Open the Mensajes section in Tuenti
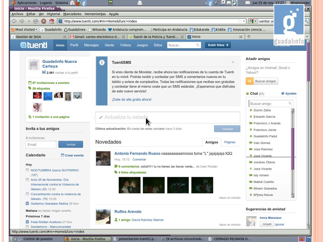 tap(91, 45)
